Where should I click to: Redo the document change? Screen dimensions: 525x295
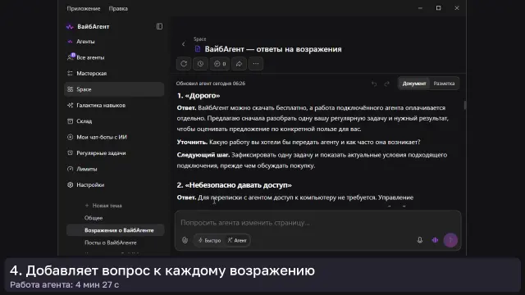pyautogui.click(x=386, y=84)
